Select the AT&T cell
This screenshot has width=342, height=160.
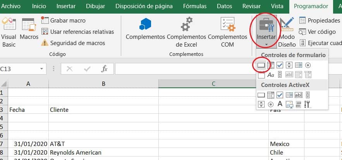click(103, 144)
